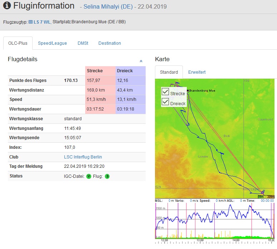The image size is (277, 249).
Task: Uncheck the Strecke map checkbox
Action: 166,92
